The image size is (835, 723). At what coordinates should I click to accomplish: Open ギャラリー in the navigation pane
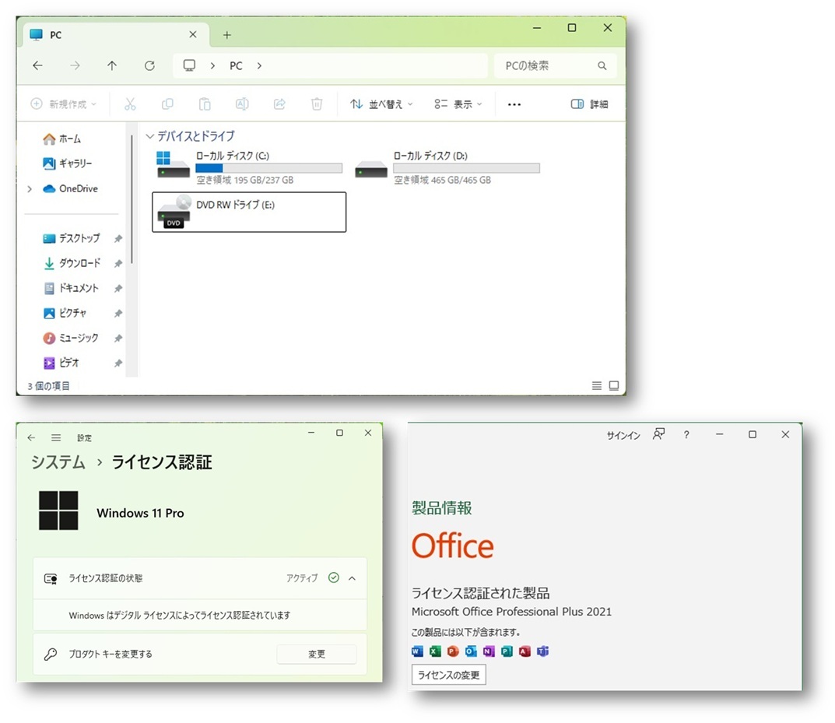[68, 163]
